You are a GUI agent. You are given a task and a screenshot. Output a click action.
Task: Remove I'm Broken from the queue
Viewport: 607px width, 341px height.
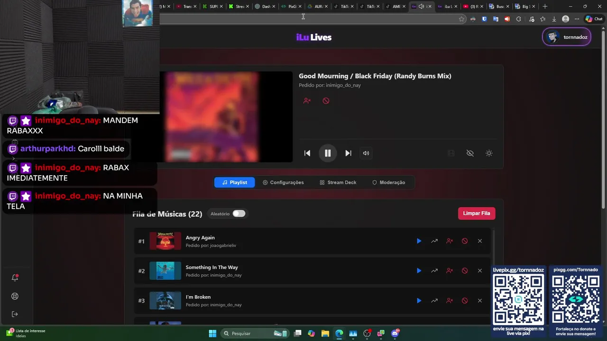pos(479,301)
